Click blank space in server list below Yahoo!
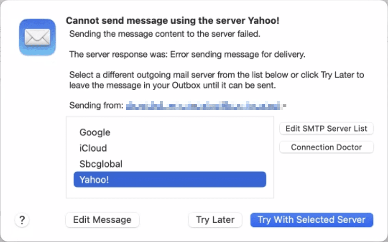This screenshot has width=388, height=242. coord(170,193)
